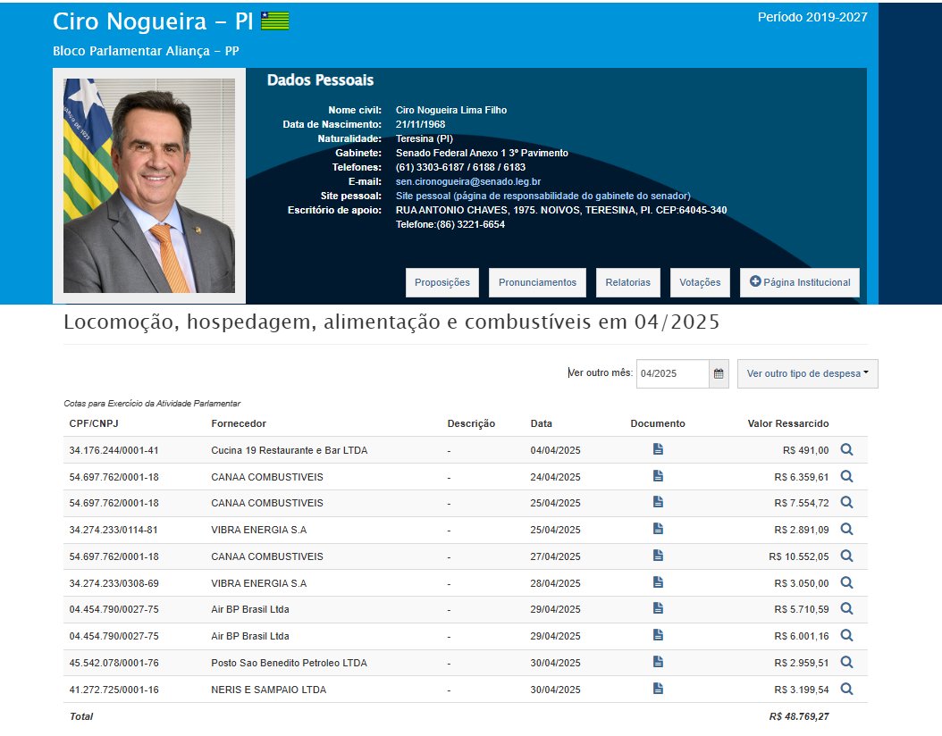
Task: Click magnifier icon next to R$ 3.050,00
Action: (x=846, y=583)
